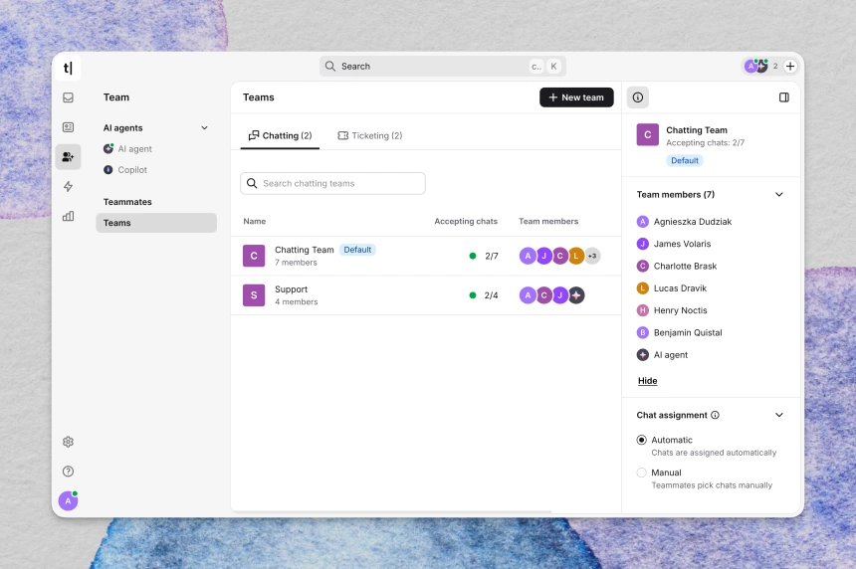
Task: Select Automatic chat assignment
Action: pyautogui.click(x=641, y=441)
